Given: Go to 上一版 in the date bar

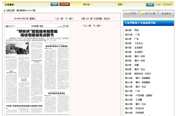Looking at the screenshot, I should coord(59,19).
